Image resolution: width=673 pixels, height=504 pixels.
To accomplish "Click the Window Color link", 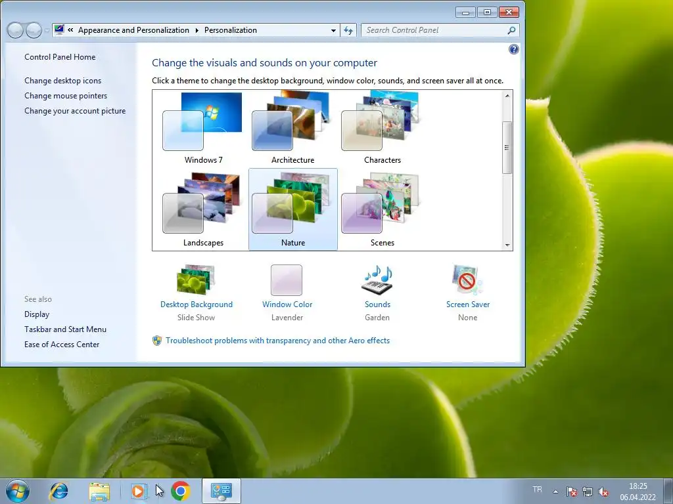I will [287, 304].
